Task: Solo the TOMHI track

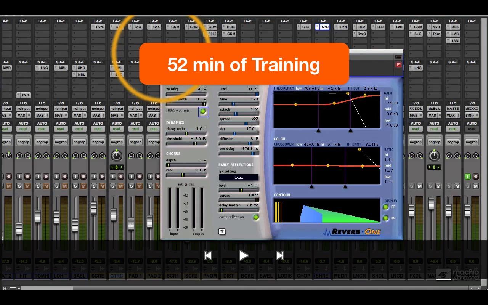Action: point(38,186)
